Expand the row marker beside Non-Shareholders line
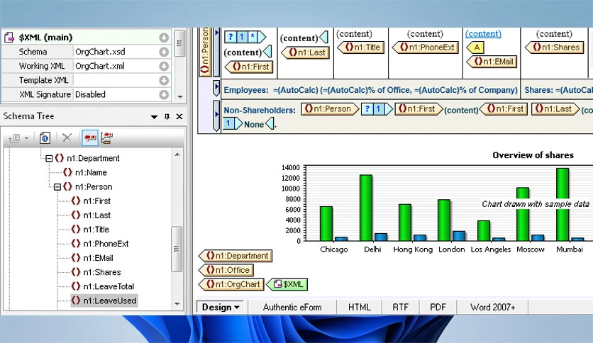Viewport: 593px width, 343px height. click(216, 116)
